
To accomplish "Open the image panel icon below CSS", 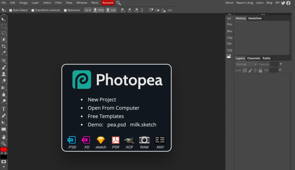I will (229, 56).
